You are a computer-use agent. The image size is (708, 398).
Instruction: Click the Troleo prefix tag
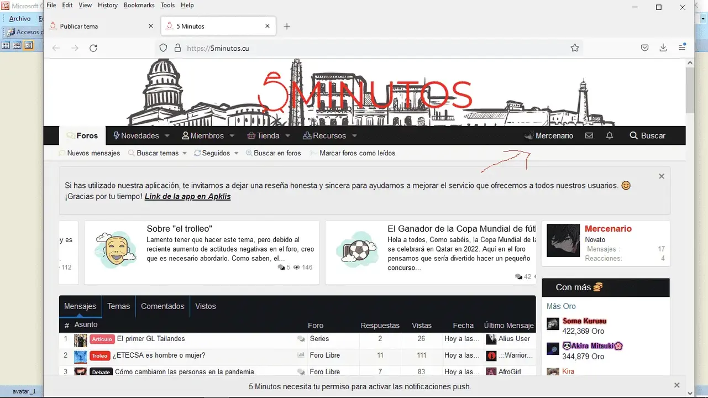100,356
